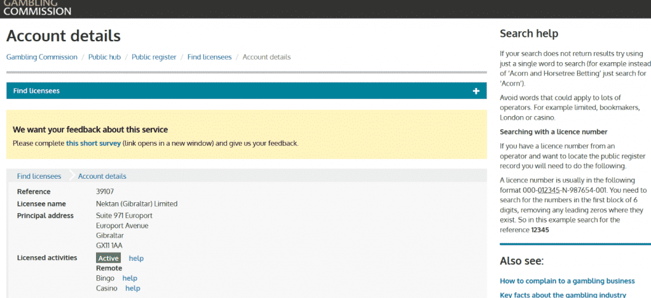Open Find licensees breadcrumb link
651x298 pixels.
tap(209, 57)
